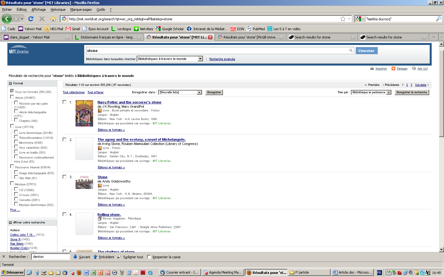The width and height of the screenshot is (444, 277).
Task: Open Harry Potter and the sorcerer's stone
Action: pos(129,102)
